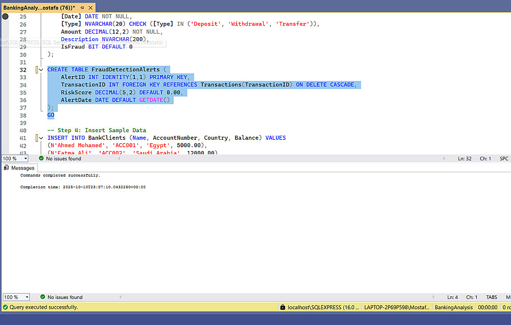Switch to the Messages tab
This screenshot has height=325, width=511.
(x=19, y=168)
